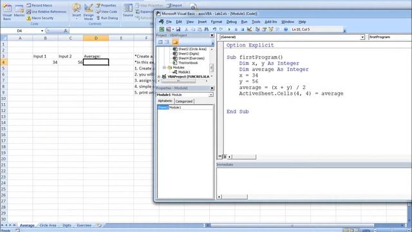Image resolution: width=412 pixels, height=232 pixels.
Task: Click the Find binoculars icon
Action: click(x=207, y=30)
